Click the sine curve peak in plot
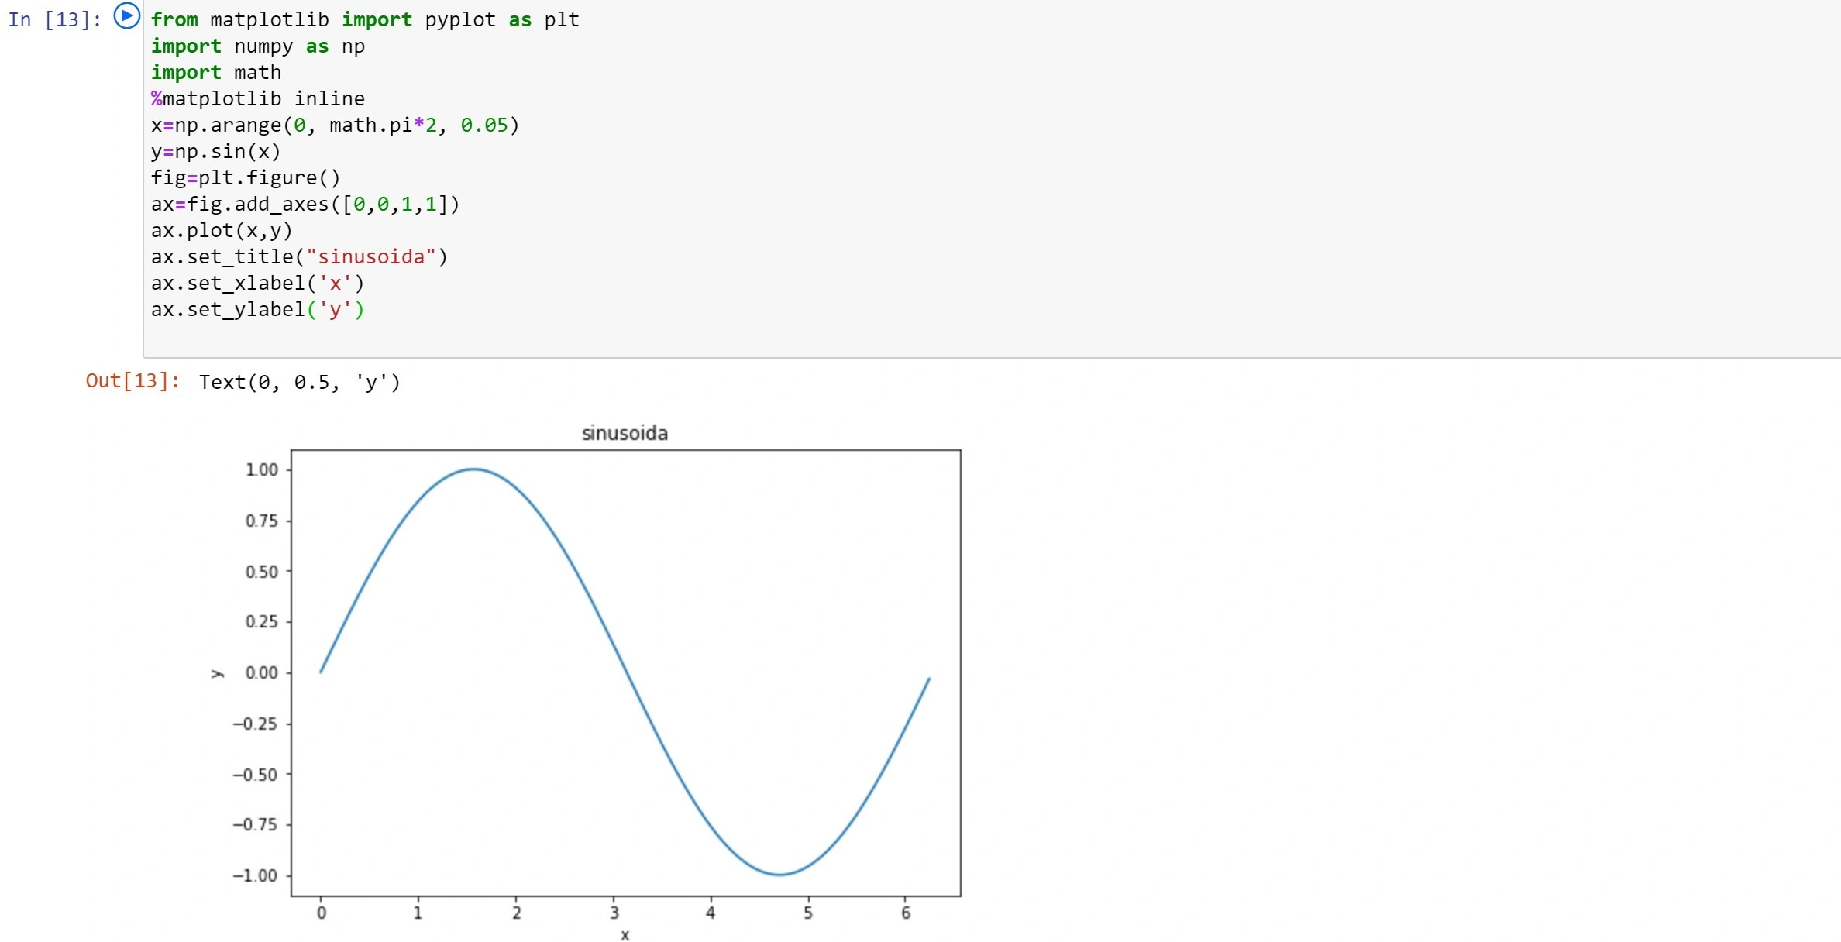Image resolution: width=1841 pixels, height=942 pixels. pos(474,469)
